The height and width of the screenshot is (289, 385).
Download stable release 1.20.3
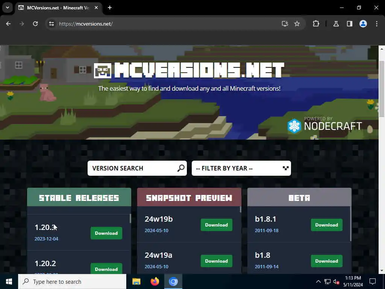point(106,233)
